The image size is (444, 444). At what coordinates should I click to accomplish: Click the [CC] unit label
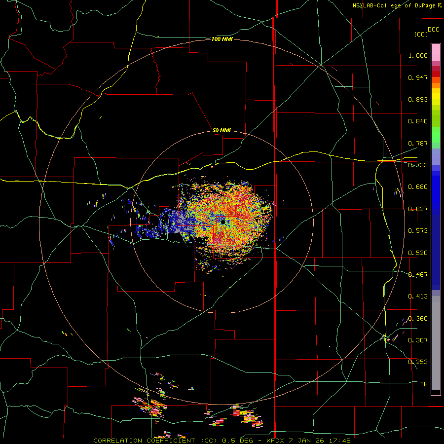pos(421,34)
